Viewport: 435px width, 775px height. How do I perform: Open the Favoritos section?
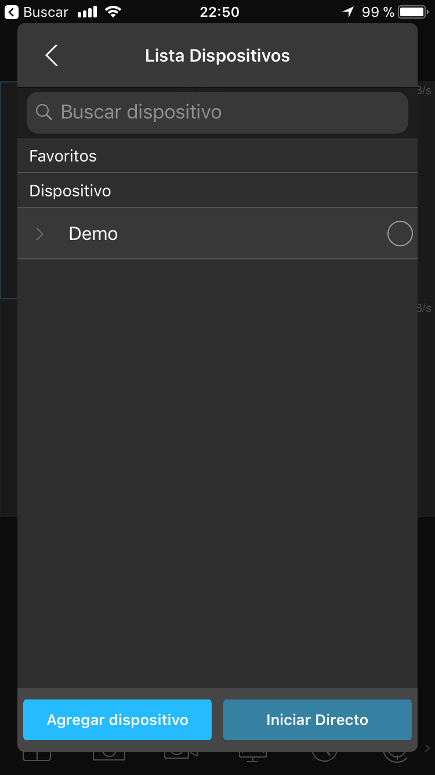click(217, 156)
